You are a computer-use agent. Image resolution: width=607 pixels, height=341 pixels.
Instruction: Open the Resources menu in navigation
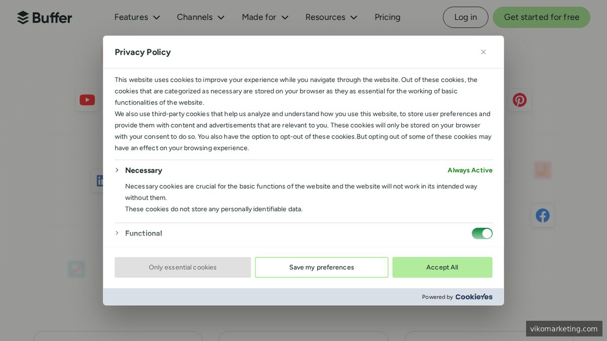[x=331, y=17]
